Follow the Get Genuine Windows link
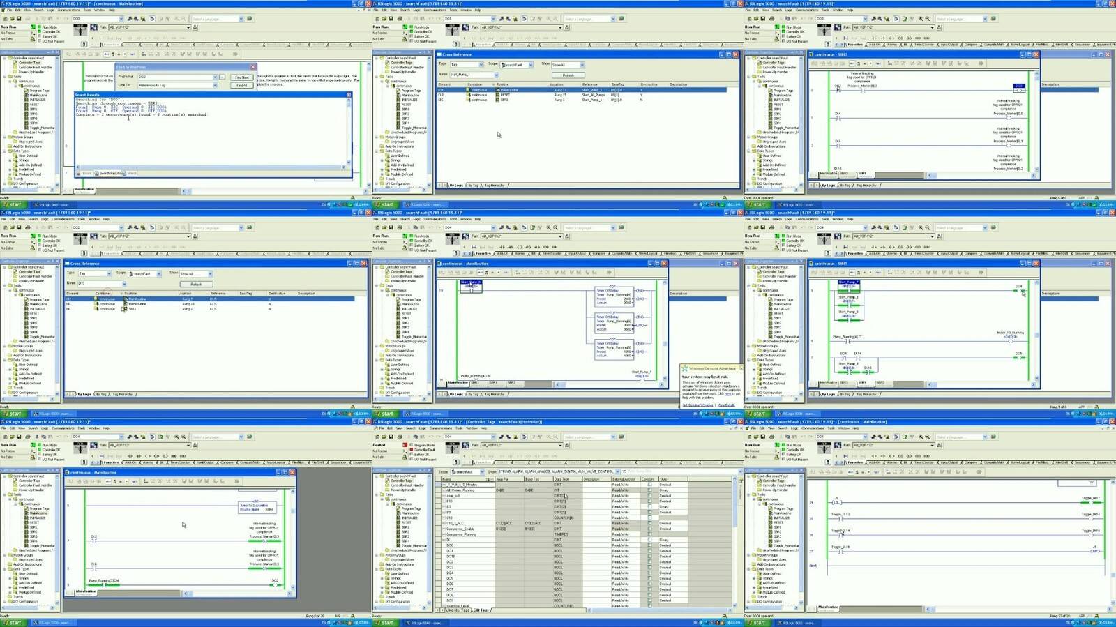Viewport: 1116px width, 627px height. [x=697, y=405]
